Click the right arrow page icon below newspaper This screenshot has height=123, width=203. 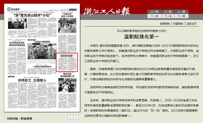(x=76, y=118)
